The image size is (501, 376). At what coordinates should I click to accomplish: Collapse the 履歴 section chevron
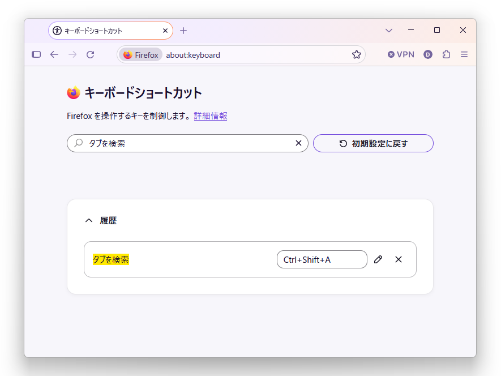coord(89,221)
